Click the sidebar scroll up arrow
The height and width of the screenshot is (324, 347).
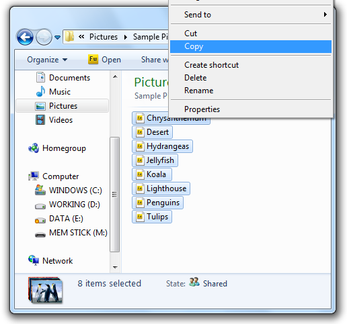(x=115, y=76)
